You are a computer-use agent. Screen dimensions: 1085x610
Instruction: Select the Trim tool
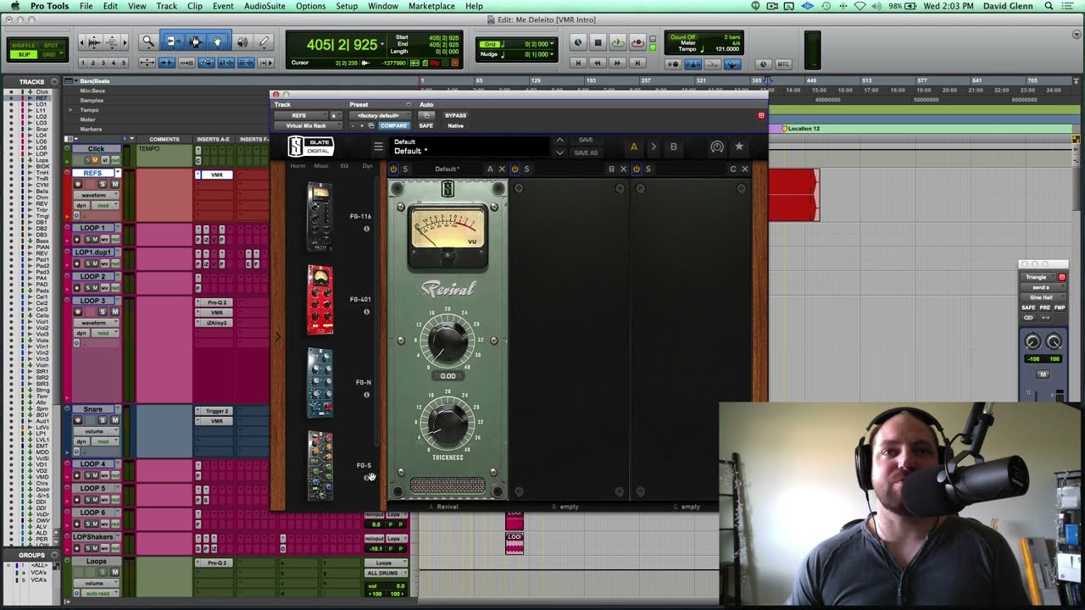(x=172, y=42)
